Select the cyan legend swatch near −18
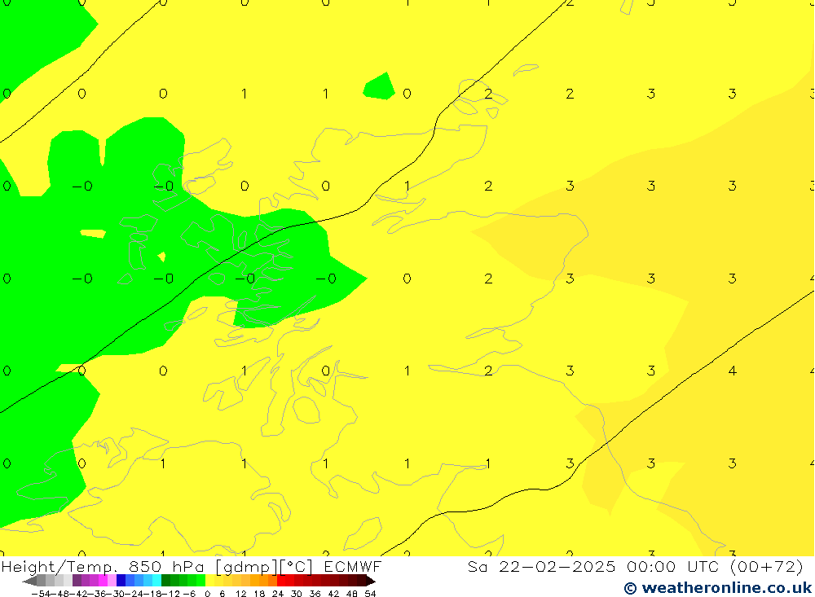This screenshot has width=815, height=597. click(156, 581)
